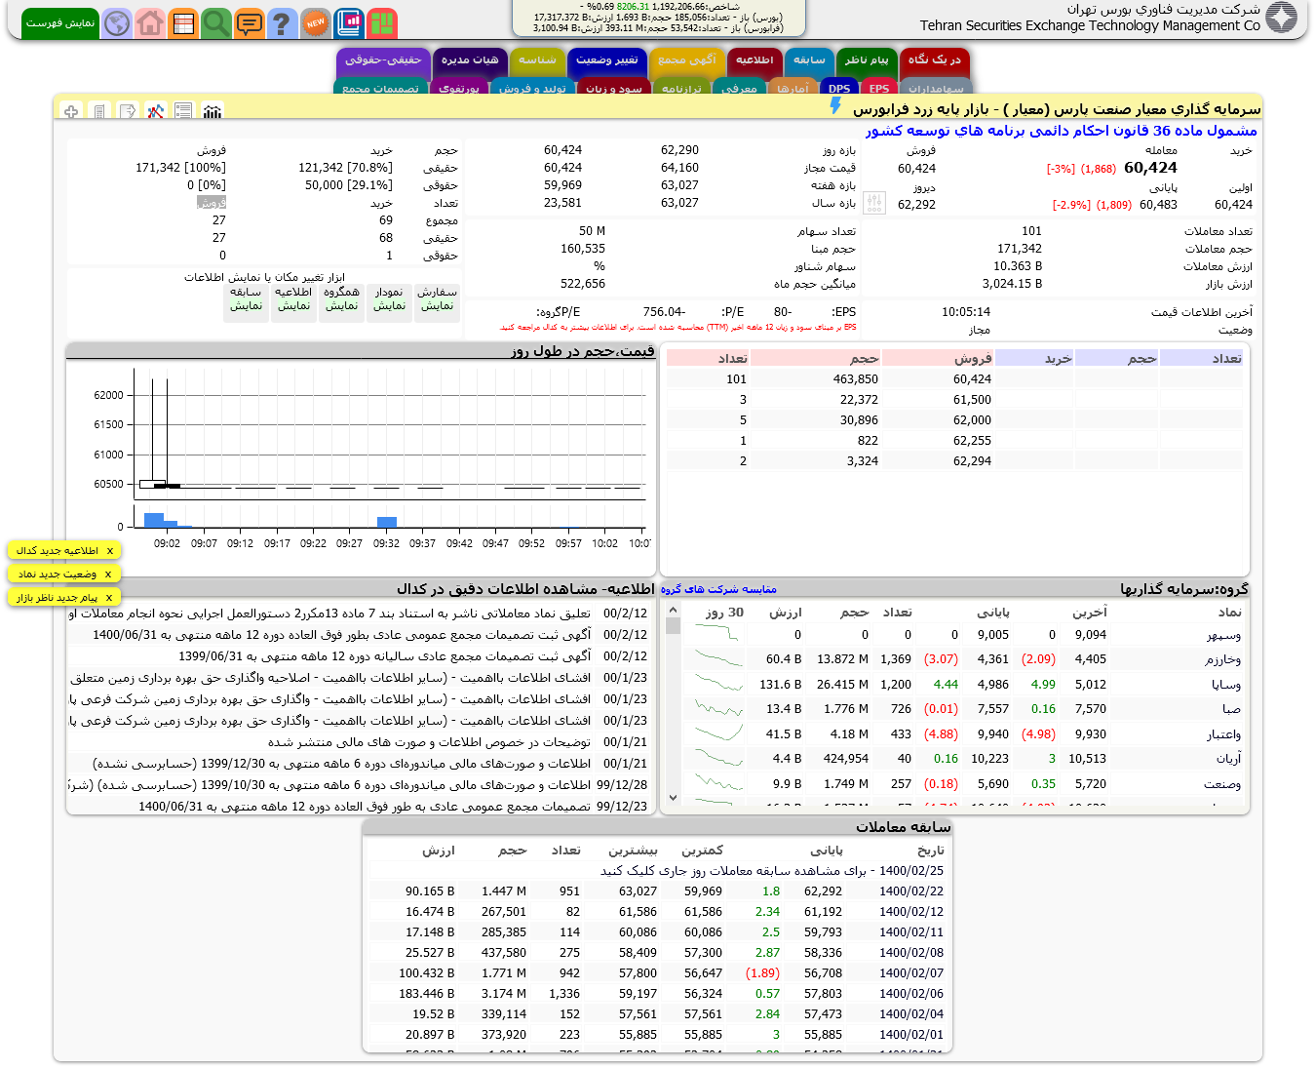Open the orange NEW badge icon
This screenshot has width=1315, height=1069.
pyautogui.click(x=315, y=22)
